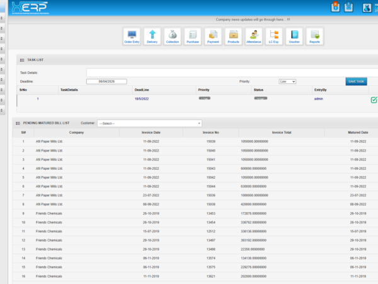Select invoice number 12512 cell
Image resolution: width=378 pixels, height=284 pixels.
click(211, 232)
